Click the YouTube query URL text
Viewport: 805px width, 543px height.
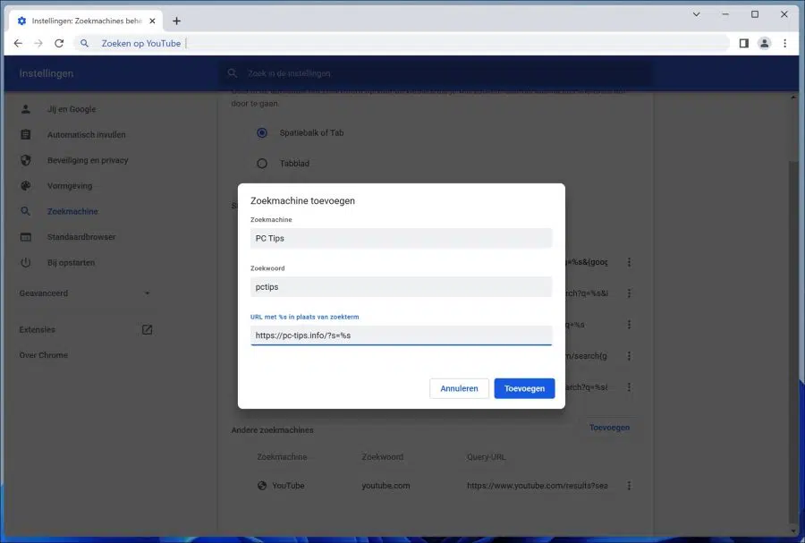[x=537, y=486]
